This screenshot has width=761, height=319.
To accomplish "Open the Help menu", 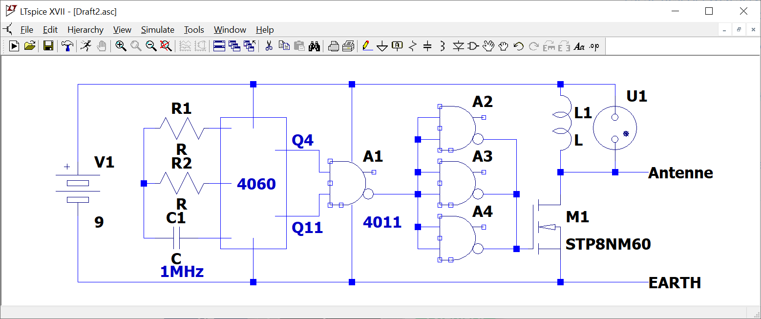I will (x=265, y=30).
